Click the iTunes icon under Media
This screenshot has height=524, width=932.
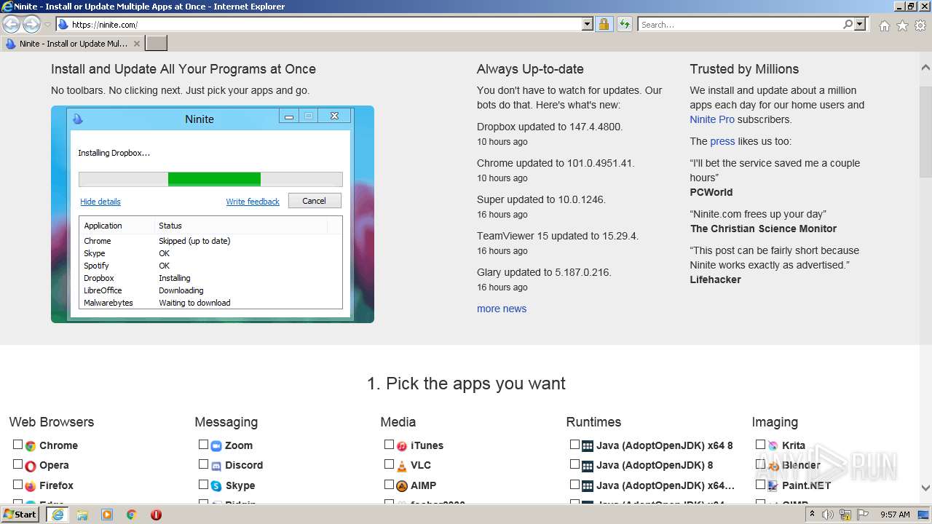pyautogui.click(x=402, y=445)
